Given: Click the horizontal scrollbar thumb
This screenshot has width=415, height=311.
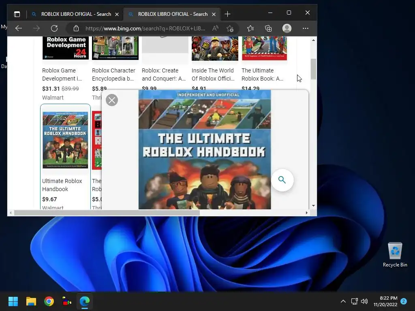Looking at the screenshot, I should [x=107, y=213].
